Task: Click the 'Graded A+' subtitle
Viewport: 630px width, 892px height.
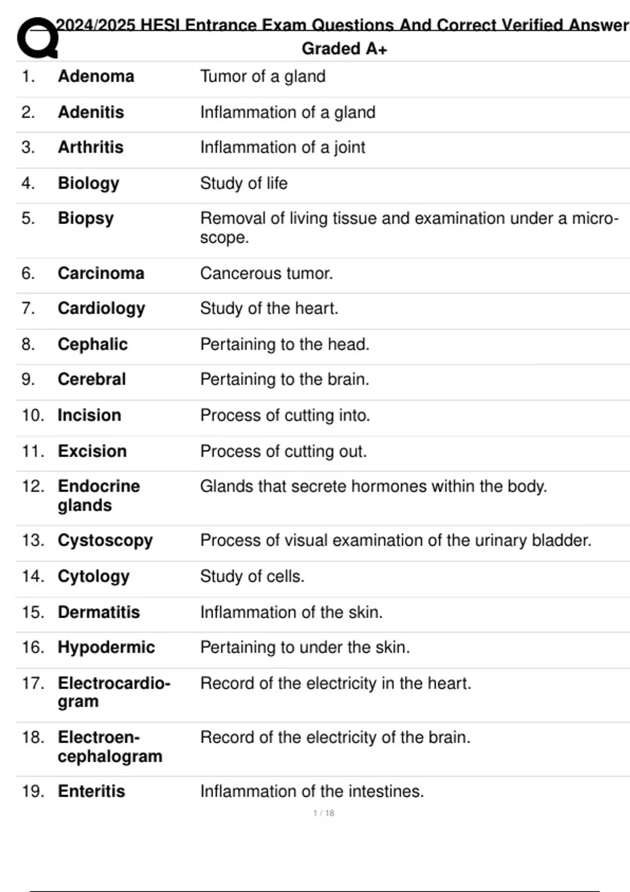Action: pyautogui.click(x=344, y=49)
